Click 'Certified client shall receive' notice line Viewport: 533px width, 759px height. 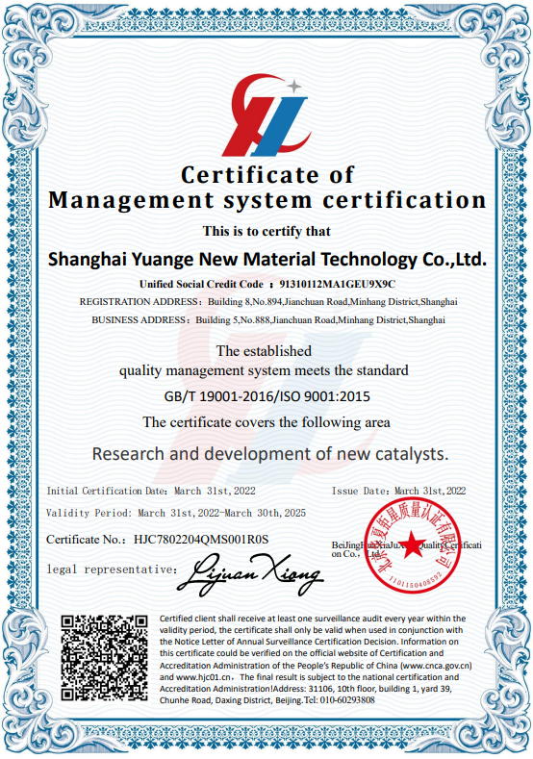[x=313, y=619]
